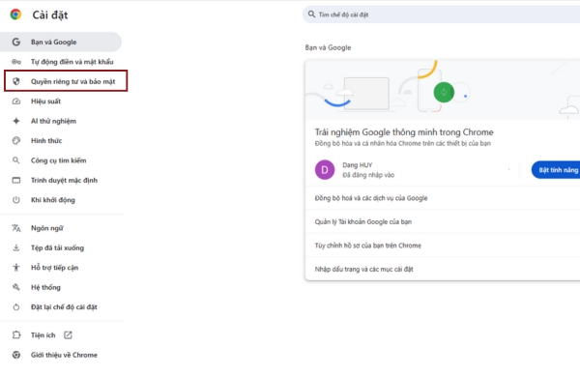The image size is (580, 377).
Task: Select Hỗ trợ tiếp cận
Action: 61,268
